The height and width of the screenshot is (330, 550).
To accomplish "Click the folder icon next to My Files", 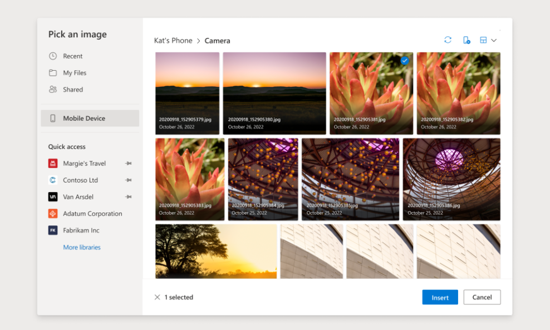I will [53, 73].
